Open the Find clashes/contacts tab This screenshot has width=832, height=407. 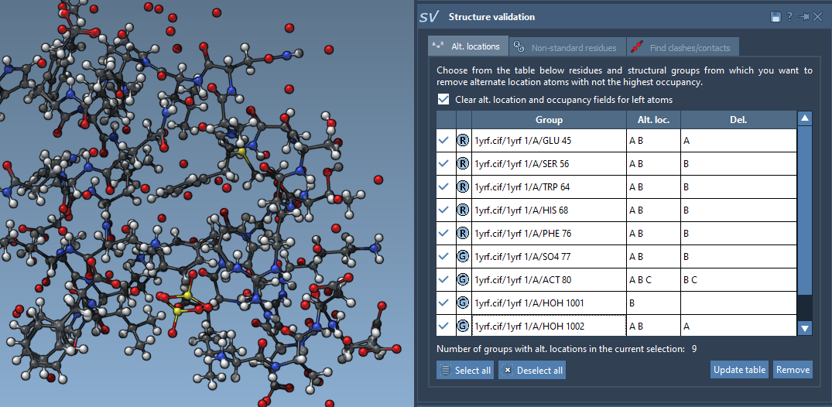click(x=681, y=47)
